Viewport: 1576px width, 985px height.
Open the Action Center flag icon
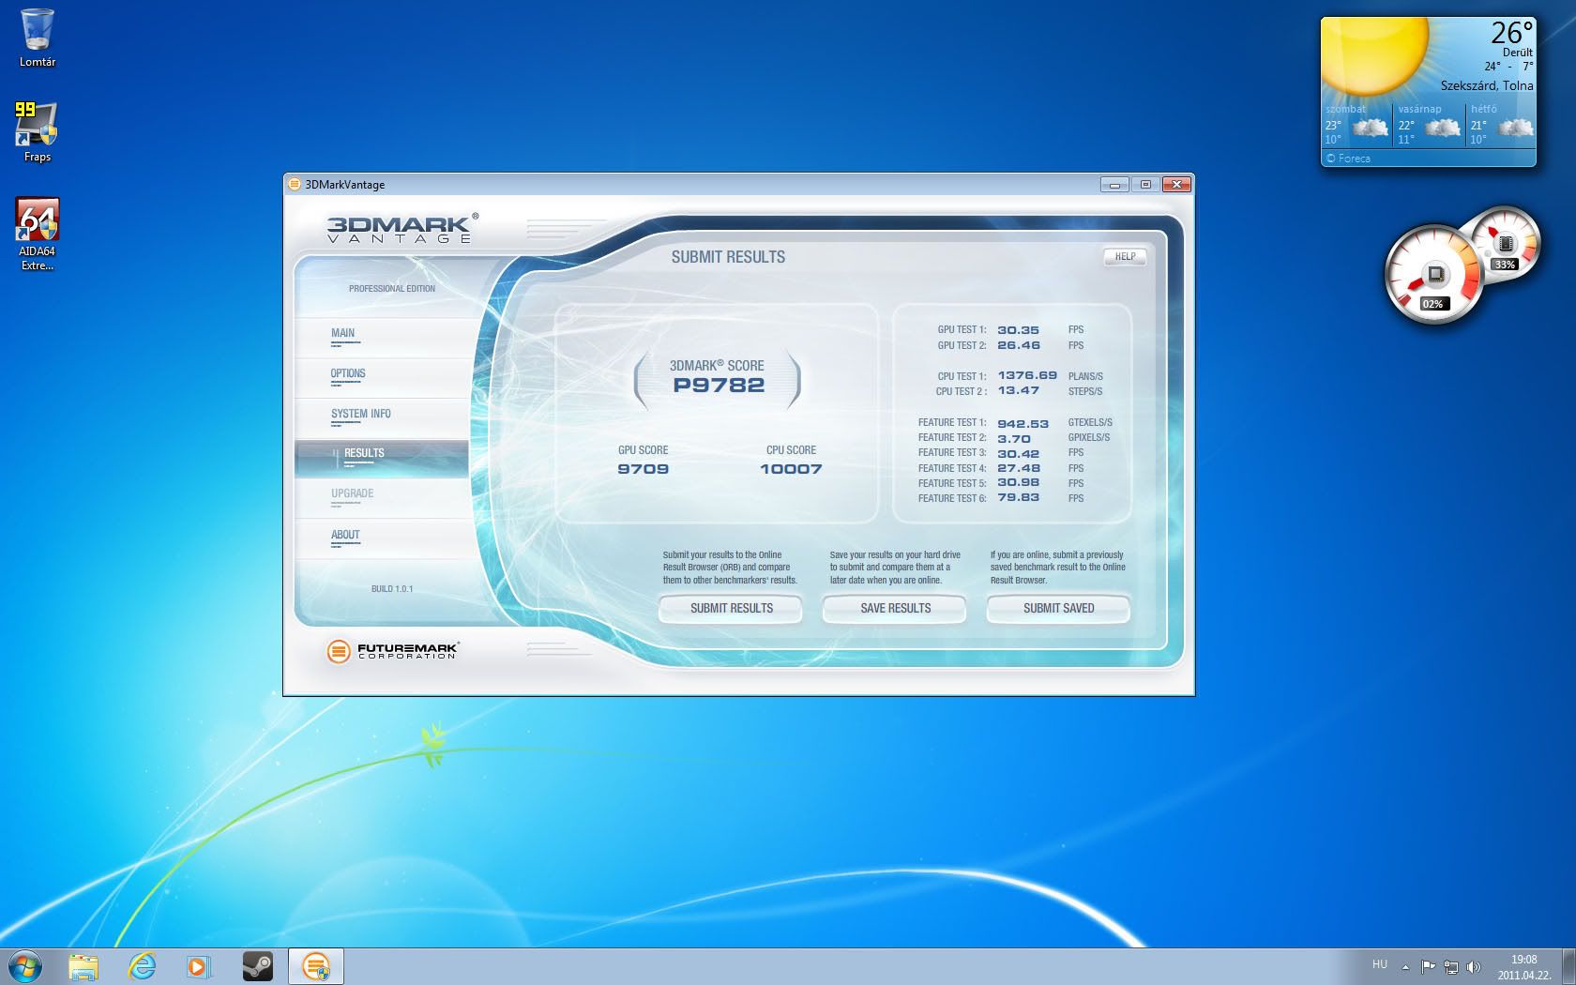(x=1428, y=966)
